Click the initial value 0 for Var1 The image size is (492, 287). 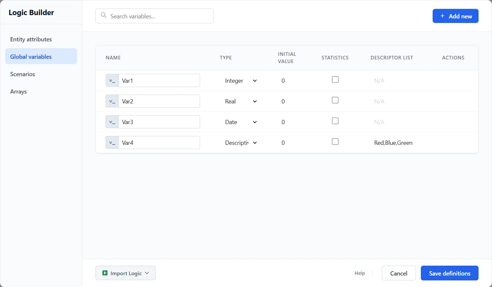(x=283, y=81)
